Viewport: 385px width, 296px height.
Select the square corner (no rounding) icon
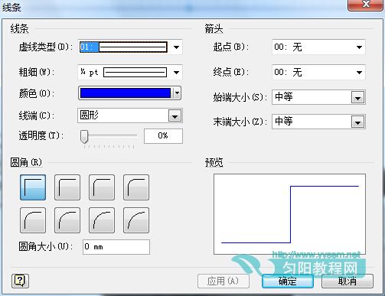click(x=33, y=187)
